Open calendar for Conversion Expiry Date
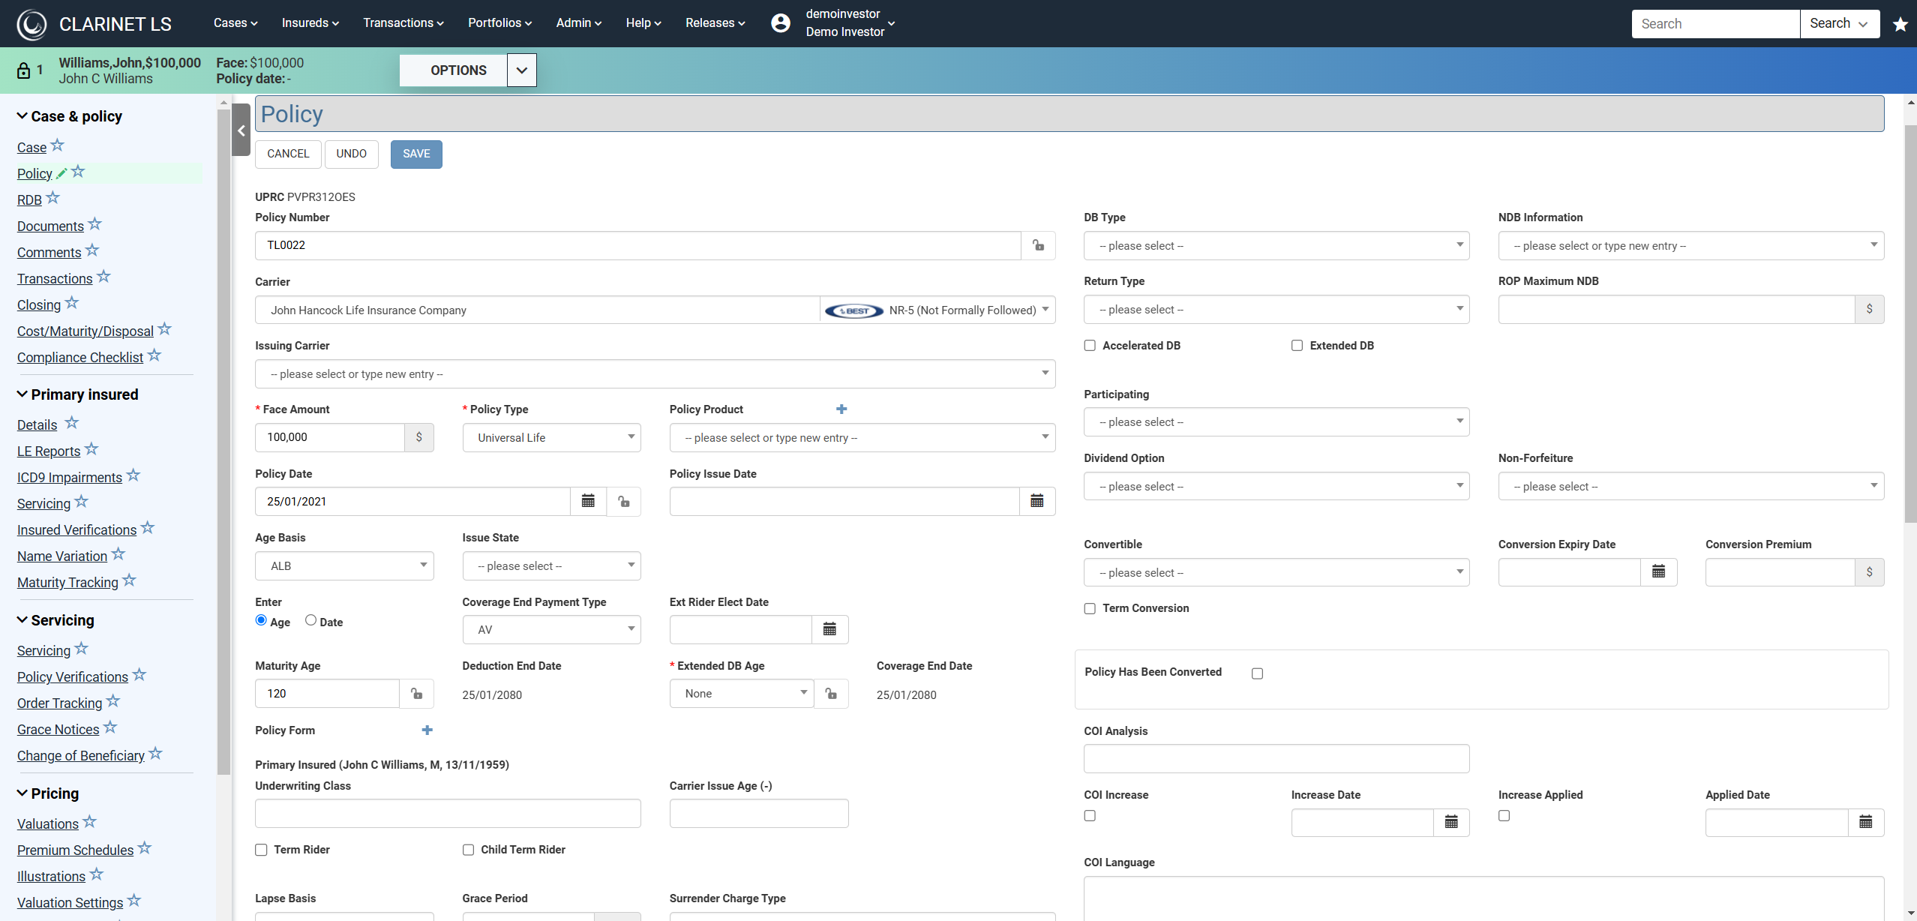Viewport: 1917px width, 921px height. point(1658,572)
